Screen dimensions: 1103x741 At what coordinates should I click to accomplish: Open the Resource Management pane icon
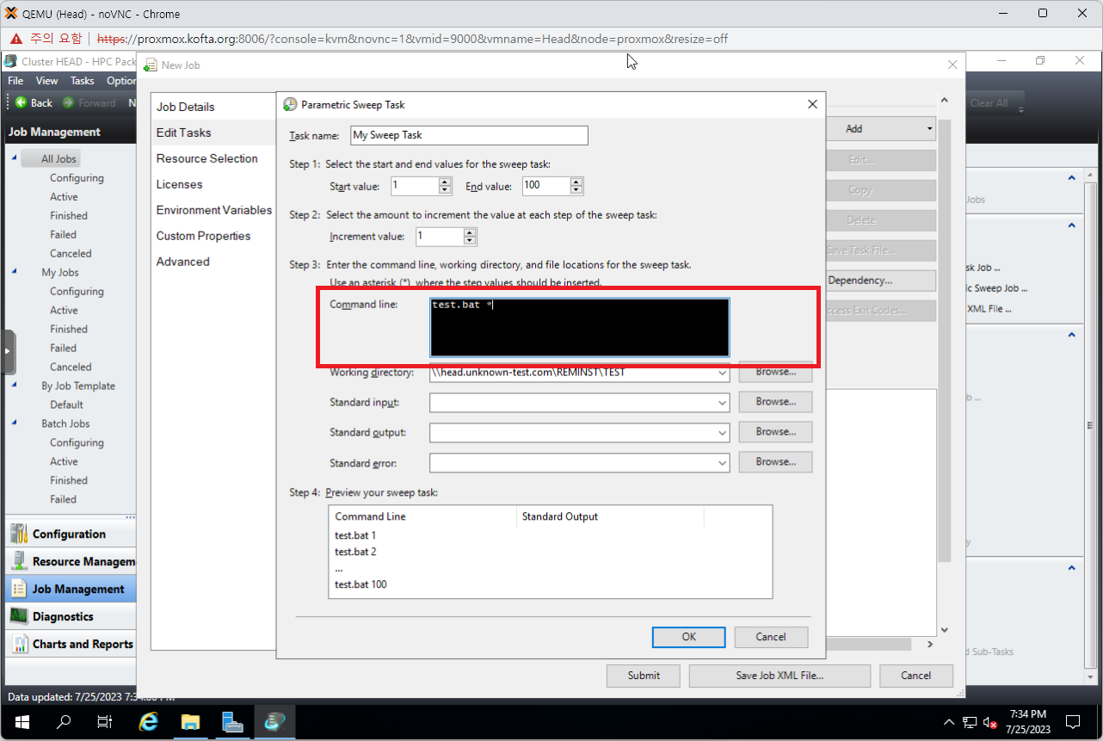pyautogui.click(x=18, y=562)
